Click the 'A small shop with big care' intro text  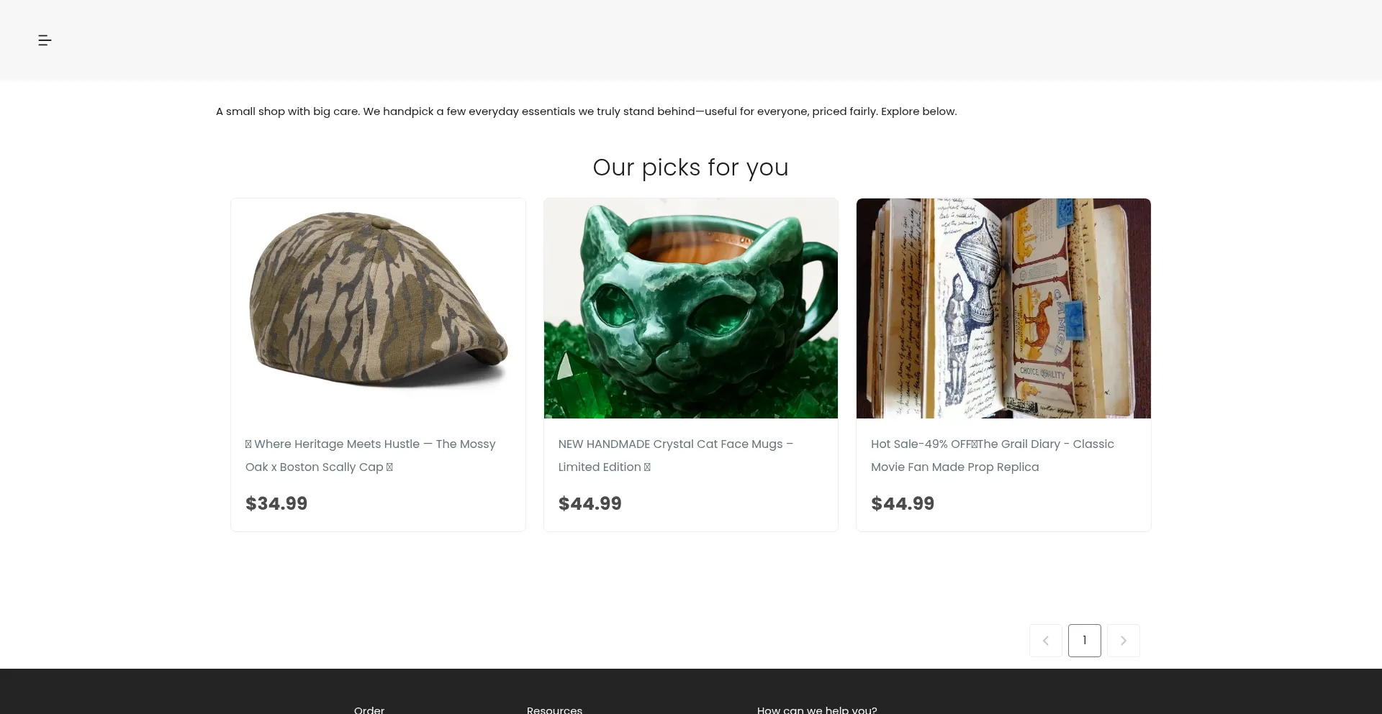586,111
